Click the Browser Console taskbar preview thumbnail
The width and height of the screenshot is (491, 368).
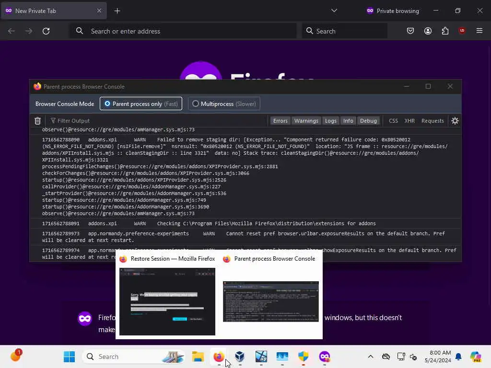pyautogui.click(x=271, y=301)
